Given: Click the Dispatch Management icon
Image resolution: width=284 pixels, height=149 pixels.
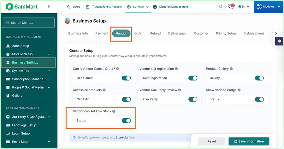Looking at the screenshot, I should tap(155, 7).
